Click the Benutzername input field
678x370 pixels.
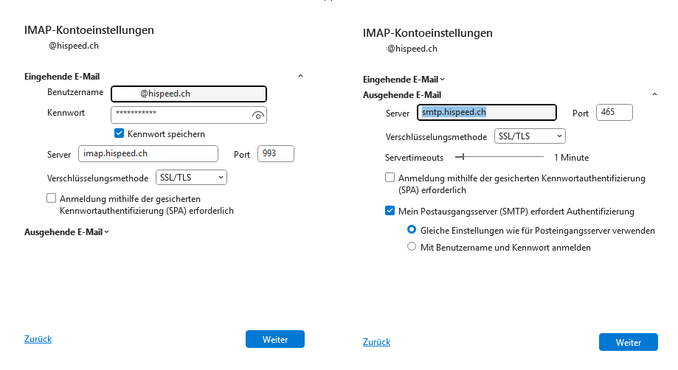click(188, 94)
